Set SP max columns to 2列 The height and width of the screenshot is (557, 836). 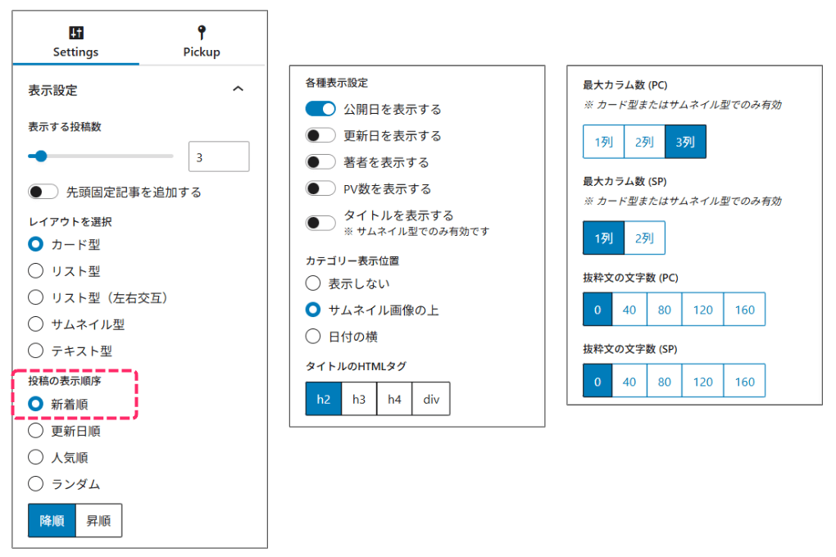coord(644,238)
